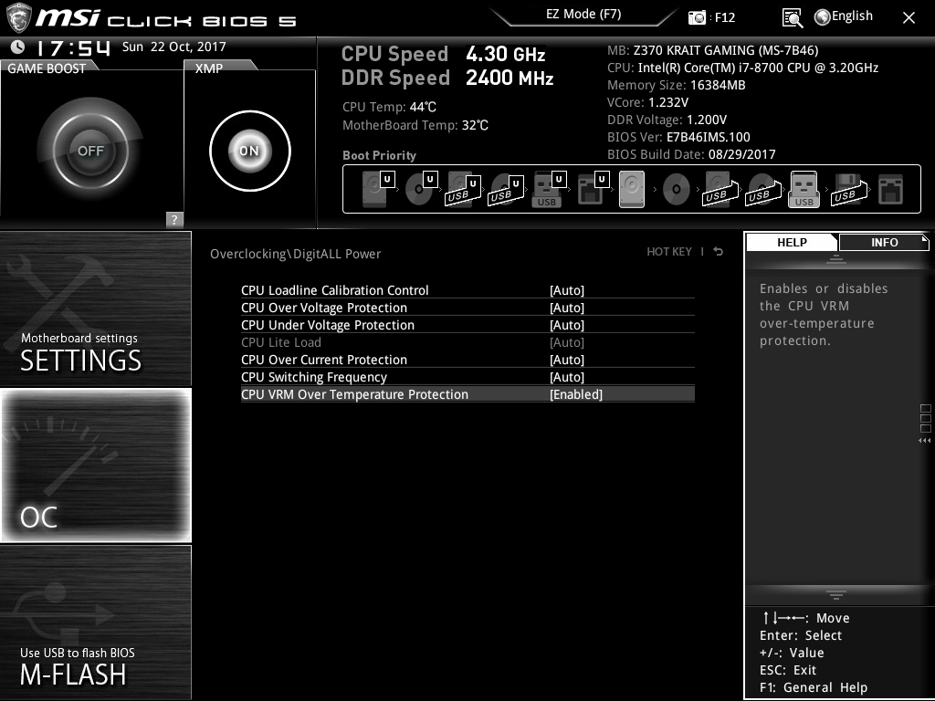935x701 pixels.
Task: Click the F1: General Help hint
Action: pyautogui.click(x=814, y=687)
